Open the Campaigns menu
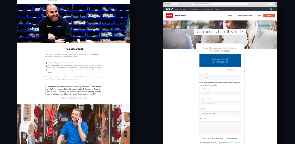This screenshot has height=144, width=295. click(x=195, y=9)
